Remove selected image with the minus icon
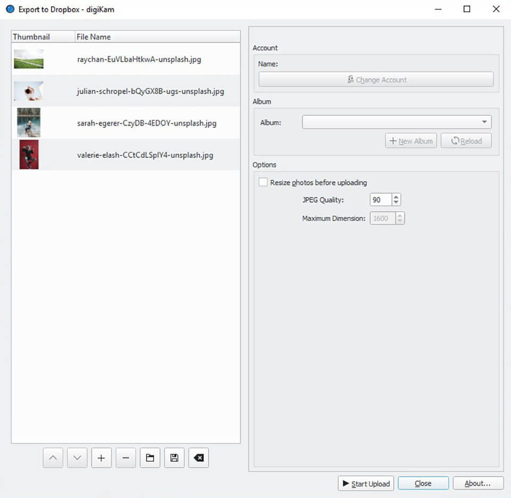 [x=126, y=458]
